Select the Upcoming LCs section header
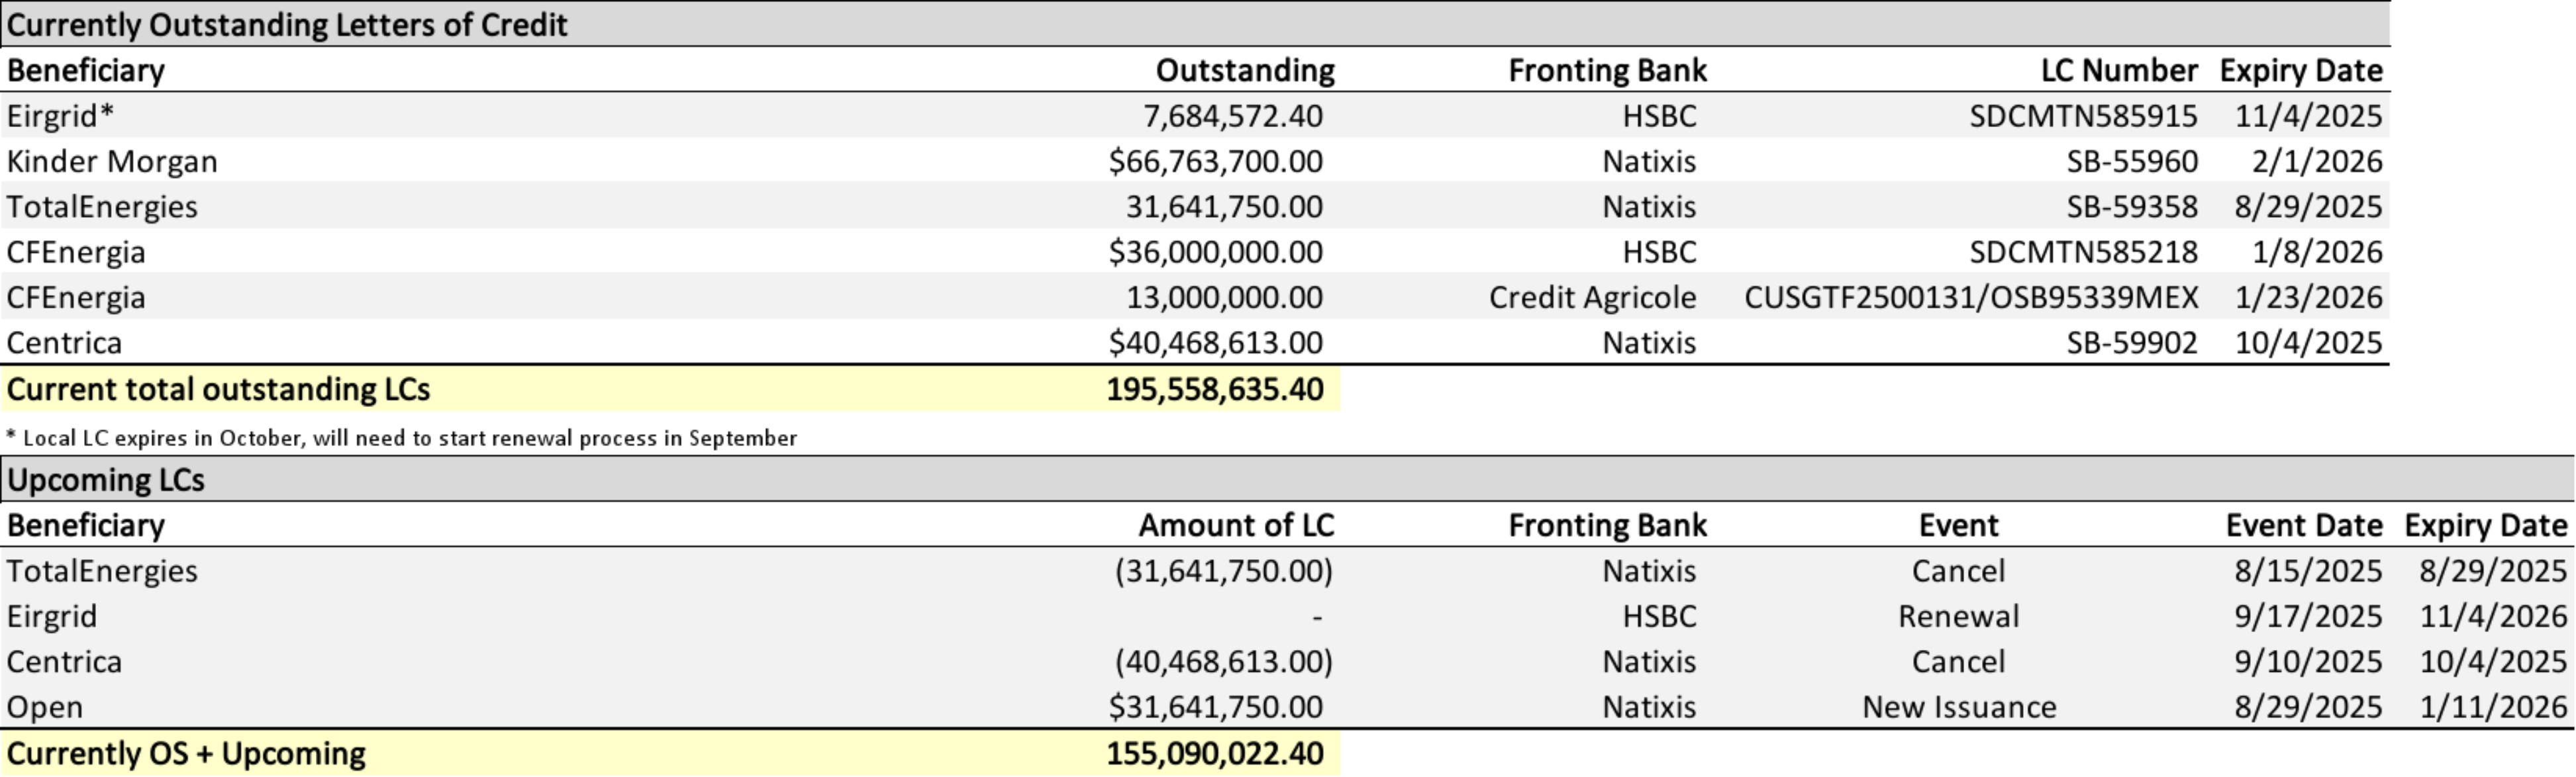2576x777 pixels. pyautogui.click(x=106, y=480)
